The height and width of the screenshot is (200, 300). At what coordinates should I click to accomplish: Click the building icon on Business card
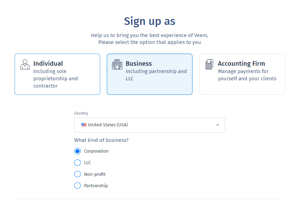click(x=117, y=64)
